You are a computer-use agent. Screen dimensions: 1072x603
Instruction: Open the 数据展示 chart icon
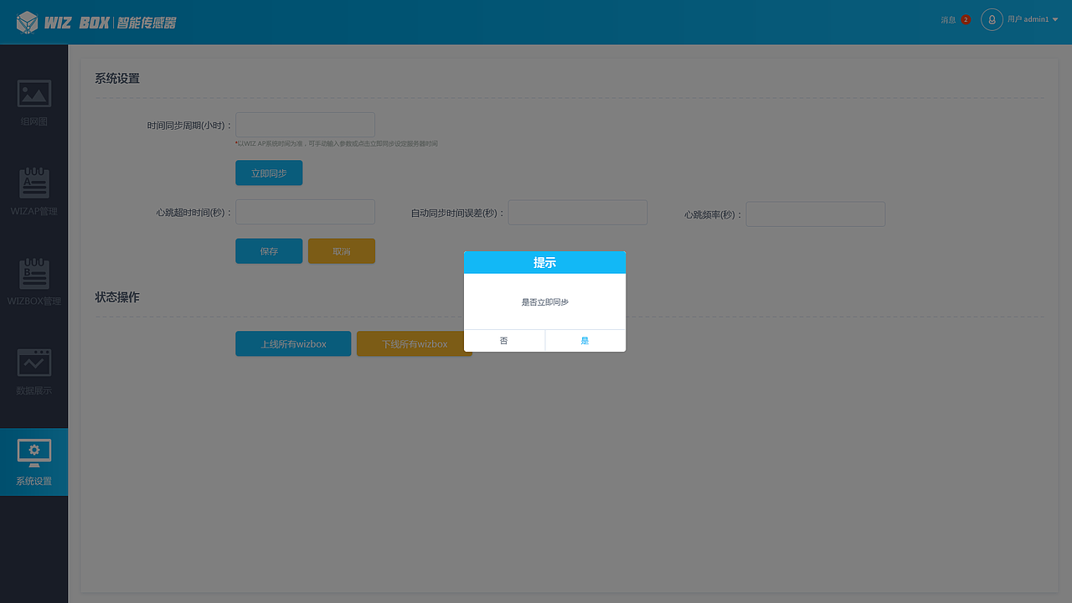click(34, 363)
